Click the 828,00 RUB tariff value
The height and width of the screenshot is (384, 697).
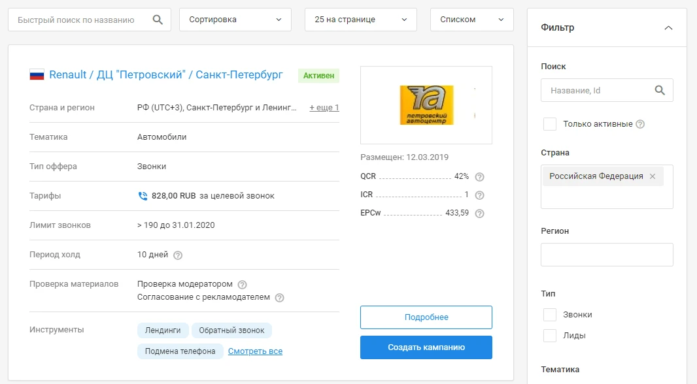[x=173, y=196]
